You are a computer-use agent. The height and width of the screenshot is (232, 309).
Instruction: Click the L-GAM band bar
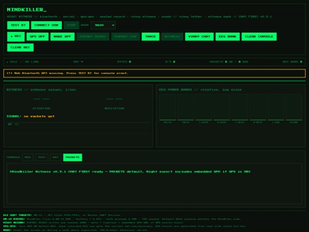point(276,107)
